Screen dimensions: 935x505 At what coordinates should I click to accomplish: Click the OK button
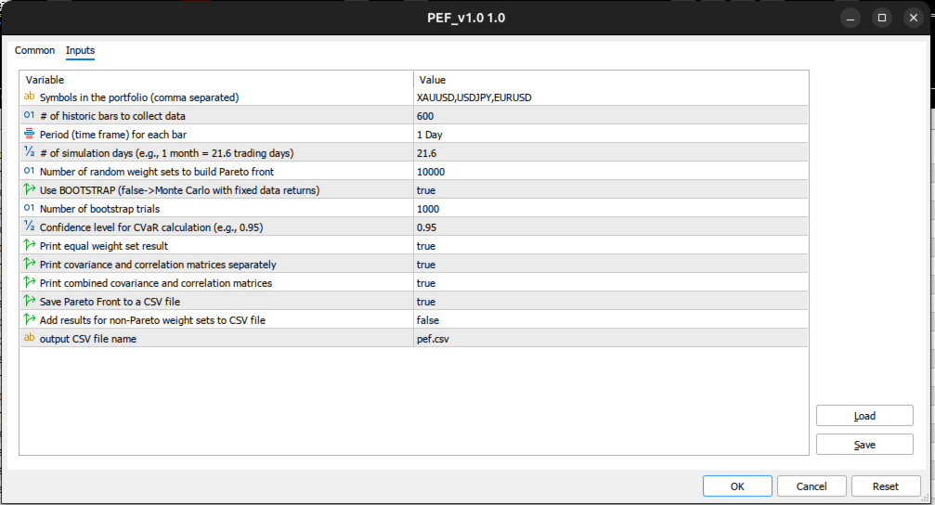tap(737, 486)
